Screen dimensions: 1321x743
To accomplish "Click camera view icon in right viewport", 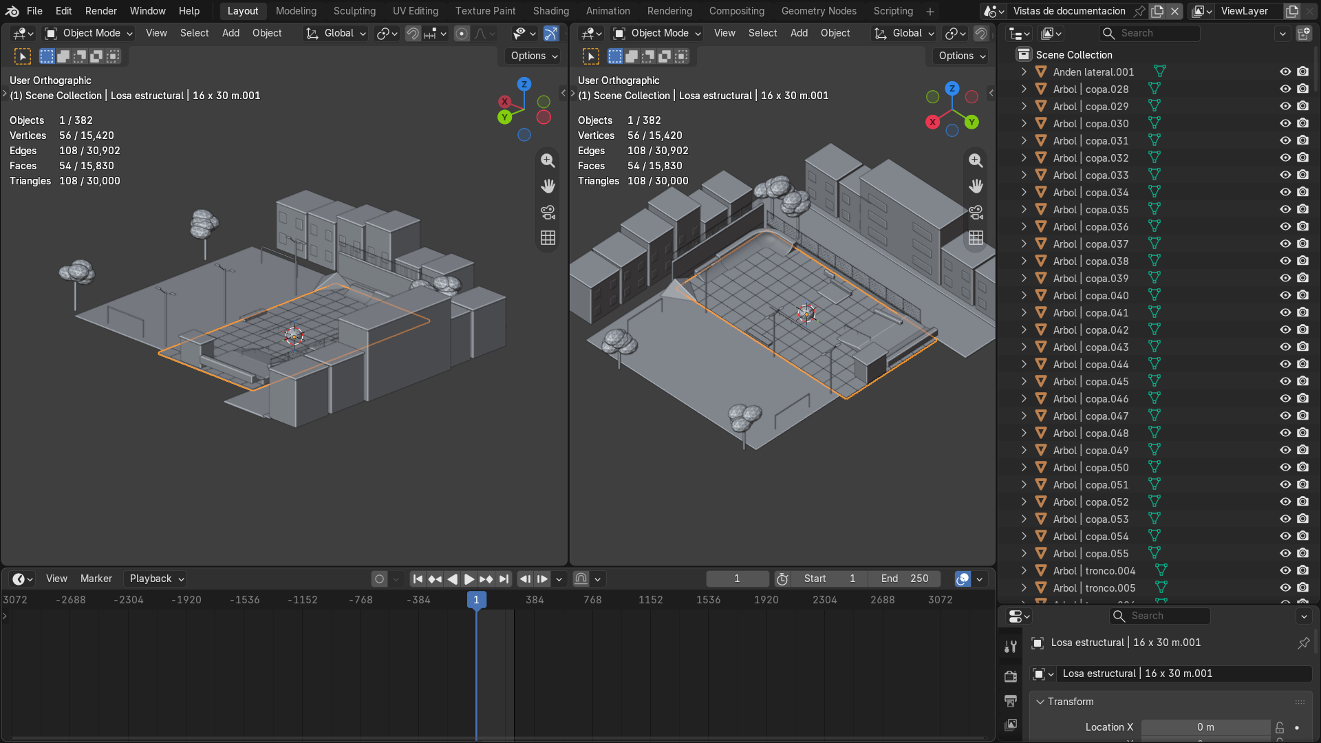I will [976, 212].
